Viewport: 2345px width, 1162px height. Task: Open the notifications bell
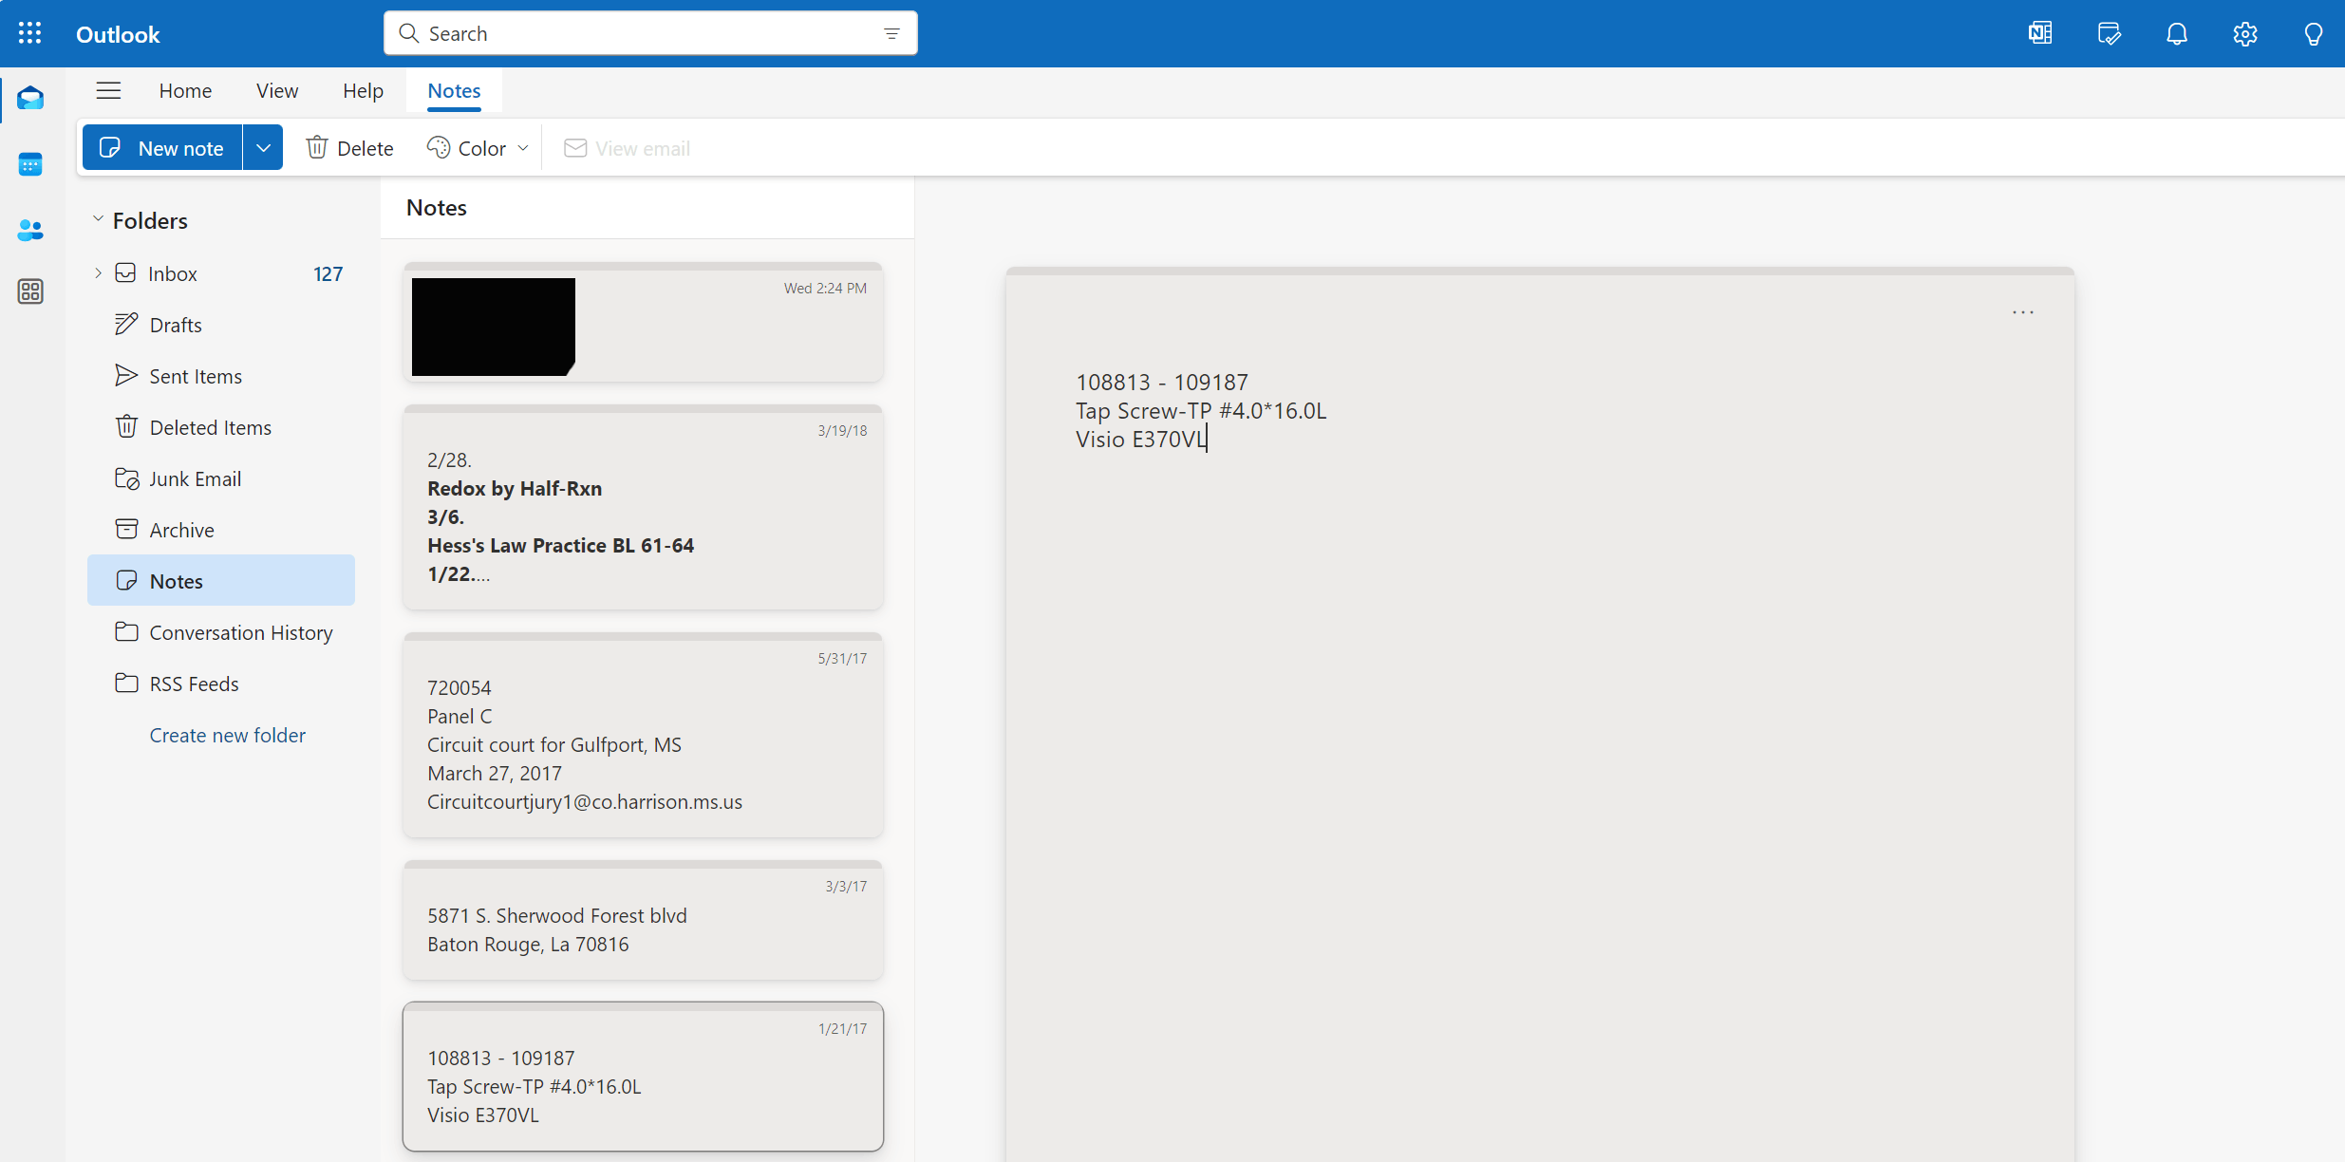tap(2177, 33)
